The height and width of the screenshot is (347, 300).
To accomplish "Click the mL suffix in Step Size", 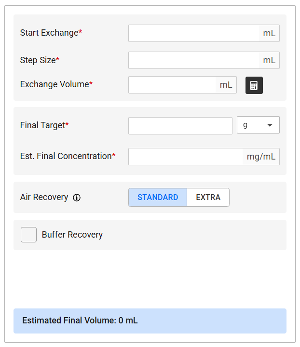I will pyautogui.click(x=269, y=60).
